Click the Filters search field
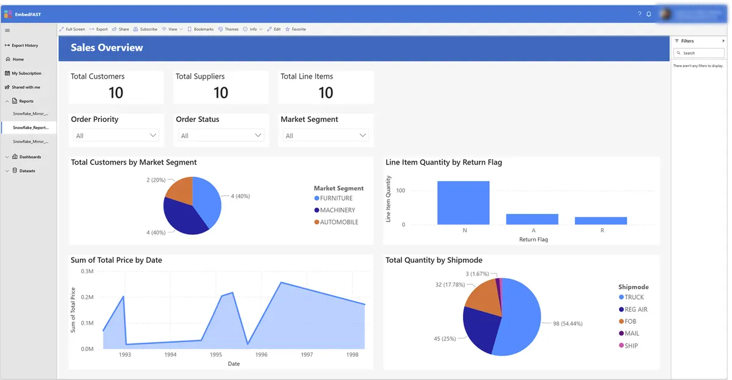This screenshot has height=380, width=732. tap(698, 53)
